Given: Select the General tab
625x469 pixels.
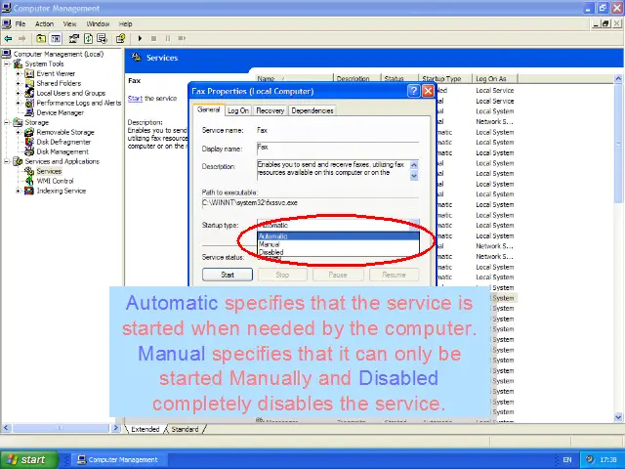Looking at the screenshot, I should coord(208,109).
